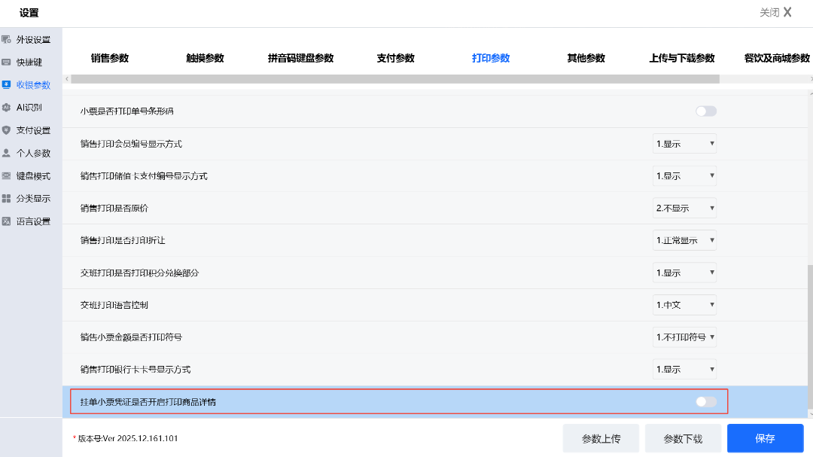Enable 挂单小票凭证是否开启打印商品详情 switch
Image resolution: width=813 pixels, height=457 pixels.
coord(705,402)
